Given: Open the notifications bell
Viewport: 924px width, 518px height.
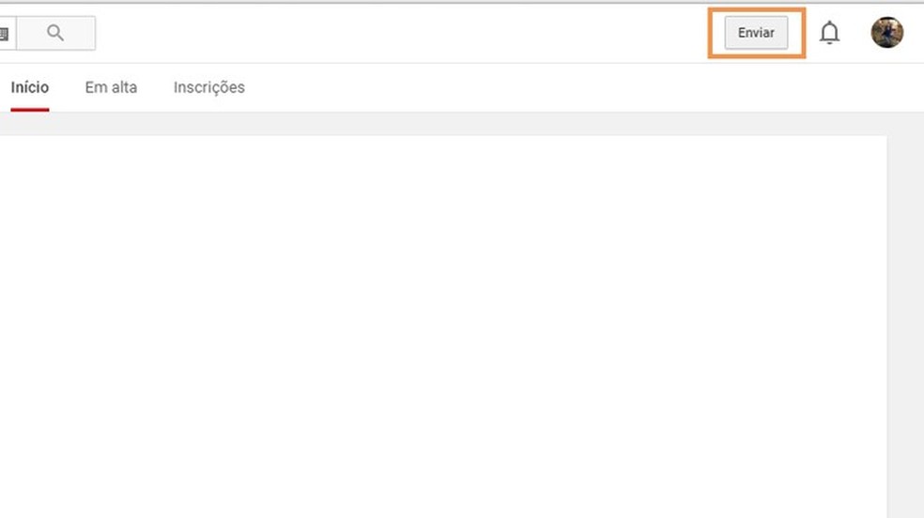Looking at the screenshot, I should [829, 34].
